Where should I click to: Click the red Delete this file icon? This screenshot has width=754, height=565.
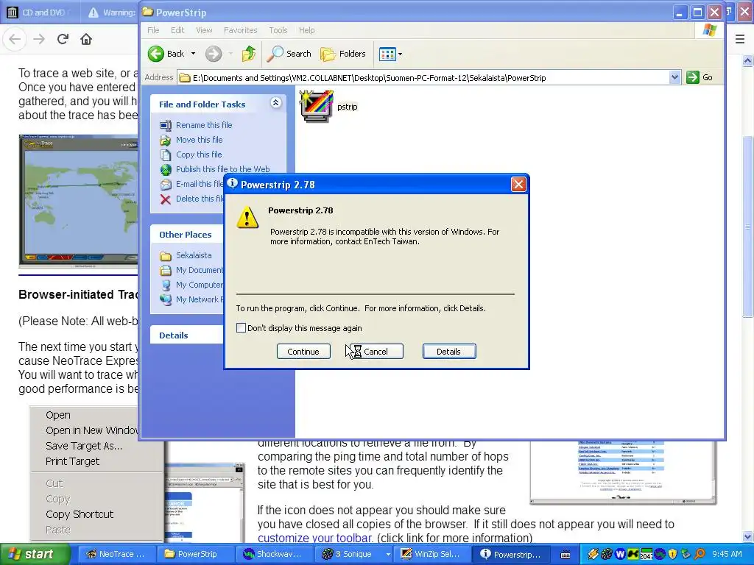pyautogui.click(x=166, y=199)
